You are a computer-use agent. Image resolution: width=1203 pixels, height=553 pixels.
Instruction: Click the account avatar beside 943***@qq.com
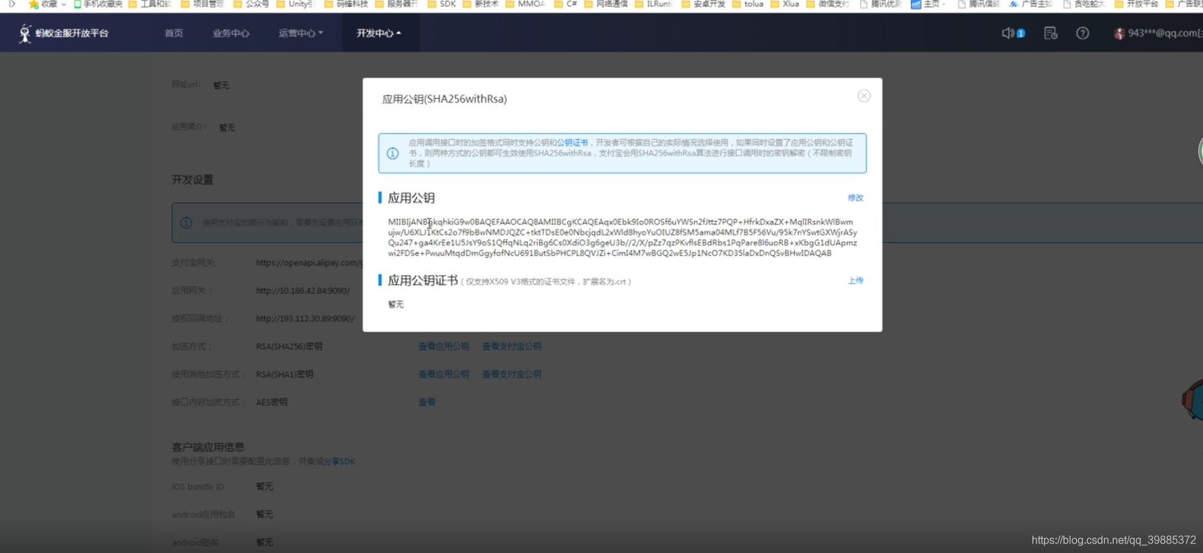pos(1119,33)
